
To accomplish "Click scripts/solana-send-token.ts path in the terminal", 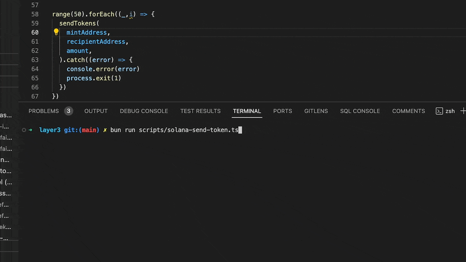I will pyautogui.click(x=188, y=130).
